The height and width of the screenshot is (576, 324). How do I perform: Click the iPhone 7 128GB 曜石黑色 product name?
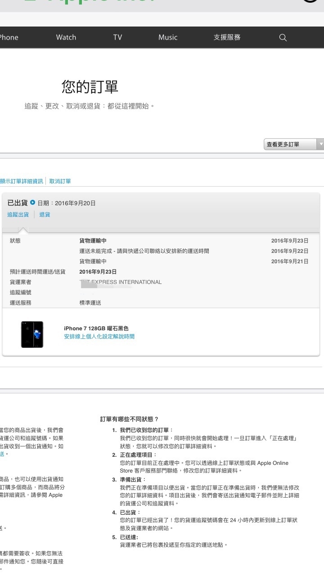coord(96,328)
